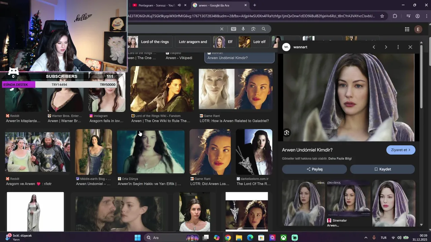Open Microsoft Store from taskbar
Screen dimensions: 431x242
(x=261, y=238)
